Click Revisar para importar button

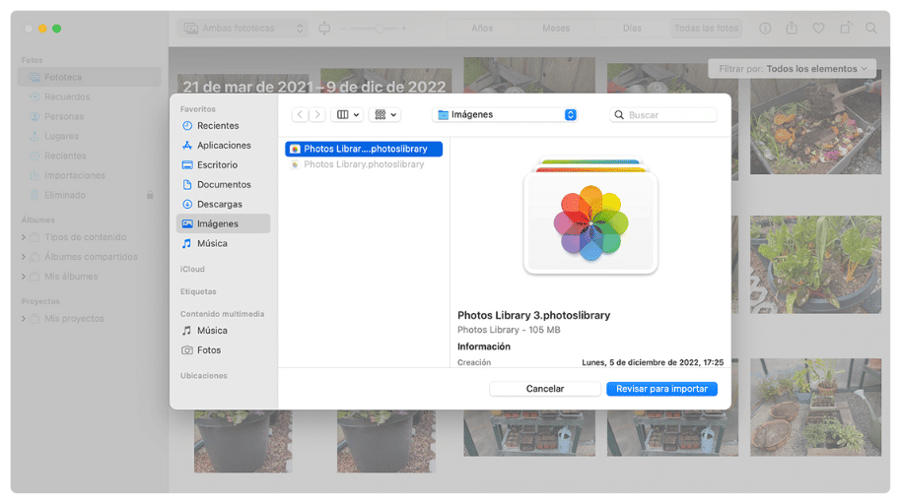click(662, 389)
